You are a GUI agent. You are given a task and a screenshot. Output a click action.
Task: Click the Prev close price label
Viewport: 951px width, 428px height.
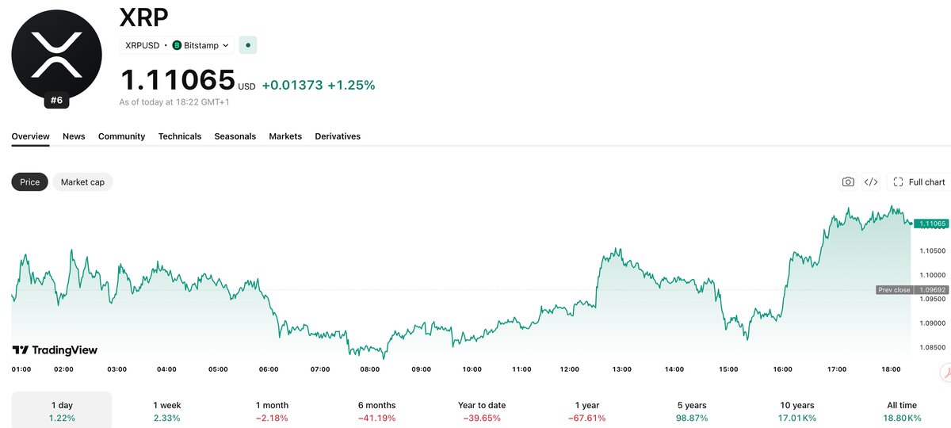[895, 290]
